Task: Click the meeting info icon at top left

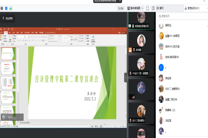Action: pyautogui.click(x=2, y=8)
